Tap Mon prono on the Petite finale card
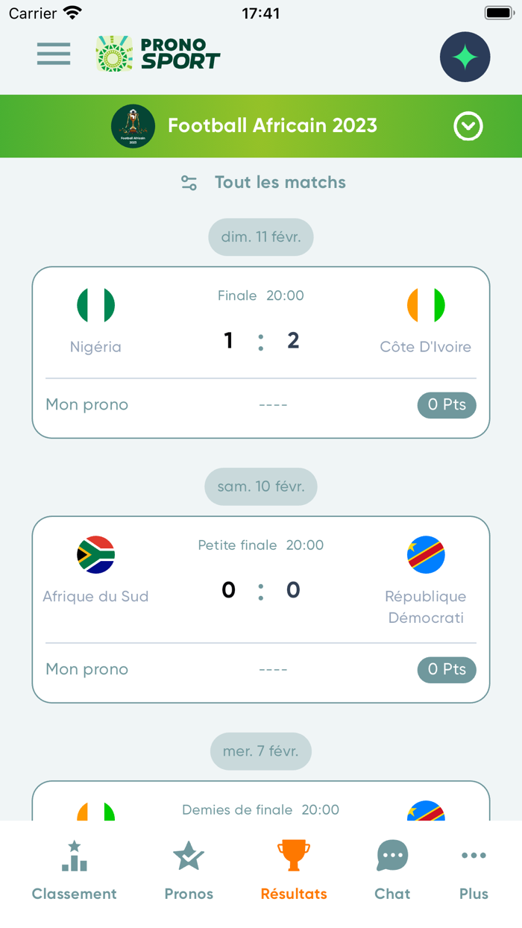This screenshot has width=522, height=928. pos(87,669)
